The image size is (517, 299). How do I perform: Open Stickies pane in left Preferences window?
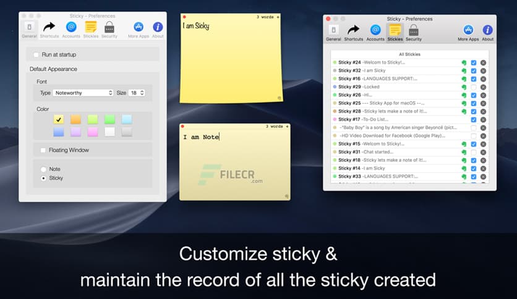pyautogui.click(x=91, y=30)
